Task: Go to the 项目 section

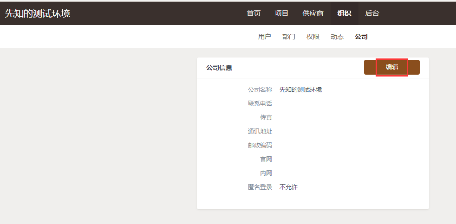Action: (x=281, y=13)
